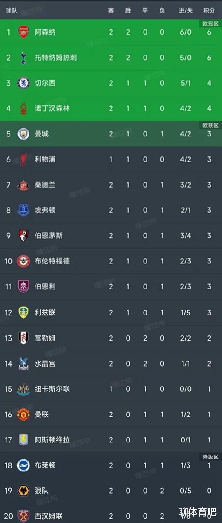Click the Sunderland club badge
This screenshot has height=523, width=222.
23,185
